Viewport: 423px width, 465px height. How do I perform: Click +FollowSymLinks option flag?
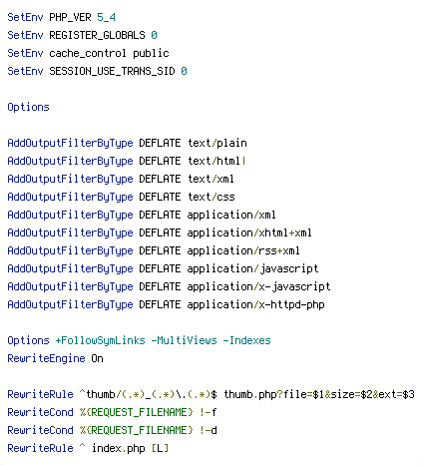100,340
